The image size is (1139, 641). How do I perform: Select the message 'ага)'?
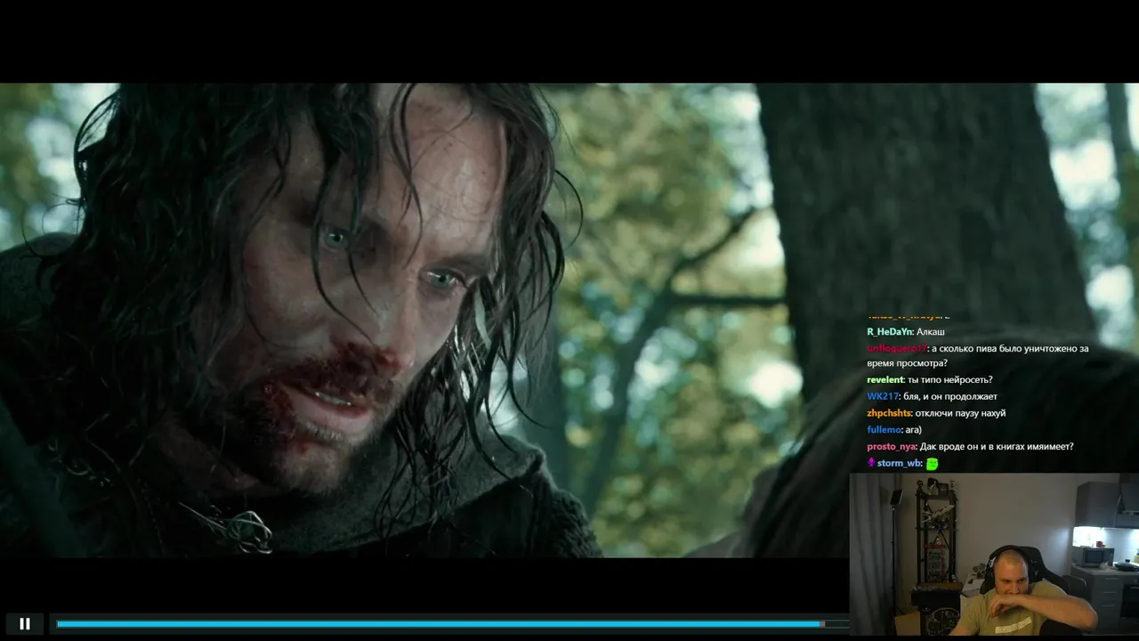(x=914, y=430)
